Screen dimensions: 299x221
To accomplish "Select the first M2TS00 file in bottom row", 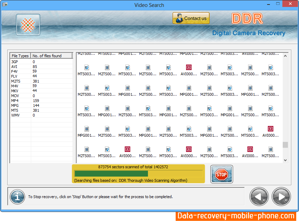I will (x=87, y=152).
